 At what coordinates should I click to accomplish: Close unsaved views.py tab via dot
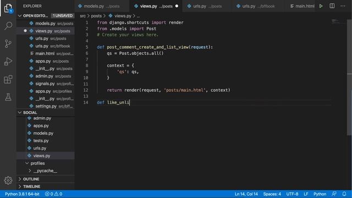click(x=177, y=6)
